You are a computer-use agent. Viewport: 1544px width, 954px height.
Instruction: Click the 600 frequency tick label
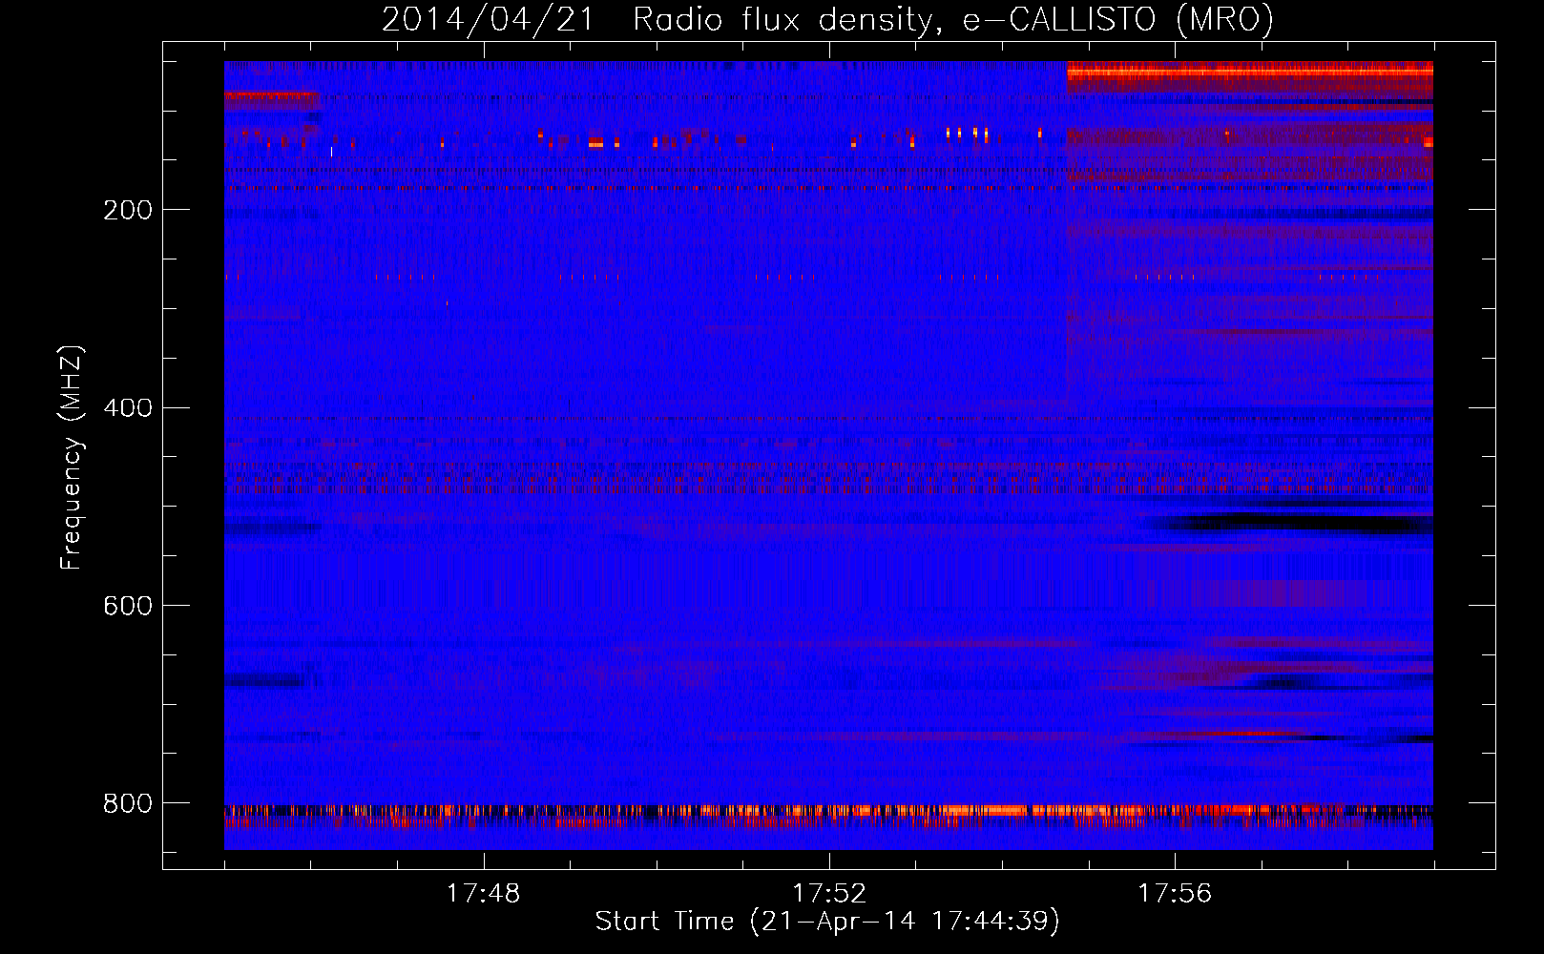[128, 606]
